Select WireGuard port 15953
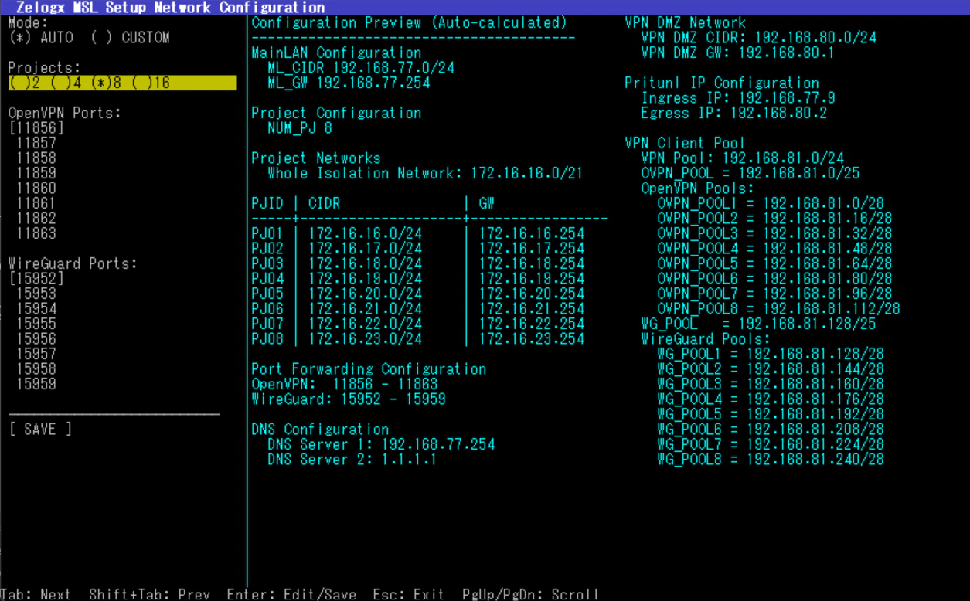The image size is (970, 601). click(36, 294)
